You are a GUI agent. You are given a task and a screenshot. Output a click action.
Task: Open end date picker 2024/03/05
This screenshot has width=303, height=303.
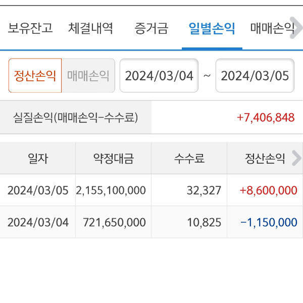255,76
